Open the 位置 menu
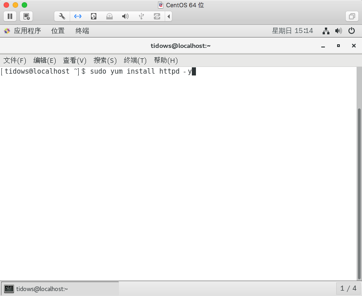This screenshot has width=362, height=296. click(x=58, y=31)
